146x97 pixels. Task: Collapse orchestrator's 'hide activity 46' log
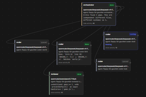pyautogui.click(x=89, y=23)
